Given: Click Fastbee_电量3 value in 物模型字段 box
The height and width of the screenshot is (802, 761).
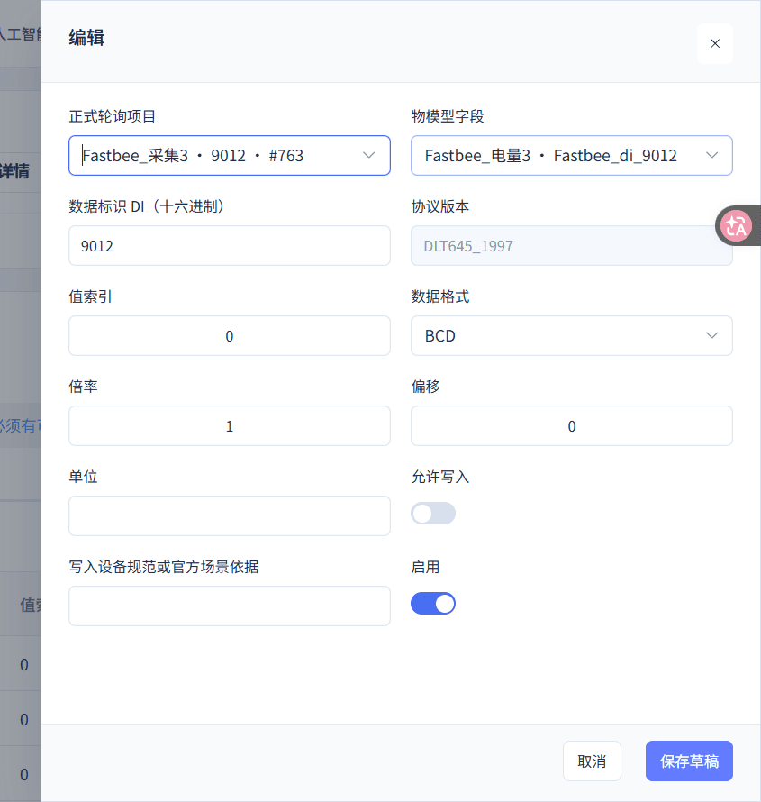Looking at the screenshot, I should tap(477, 156).
